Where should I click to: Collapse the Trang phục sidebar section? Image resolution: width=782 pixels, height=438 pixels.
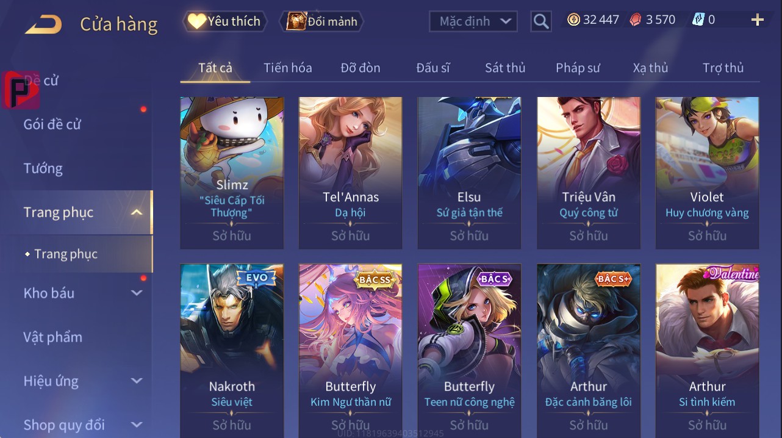pos(137,212)
